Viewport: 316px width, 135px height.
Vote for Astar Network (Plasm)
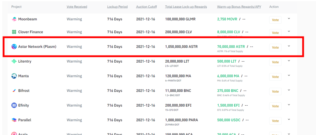tap(275, 48)
